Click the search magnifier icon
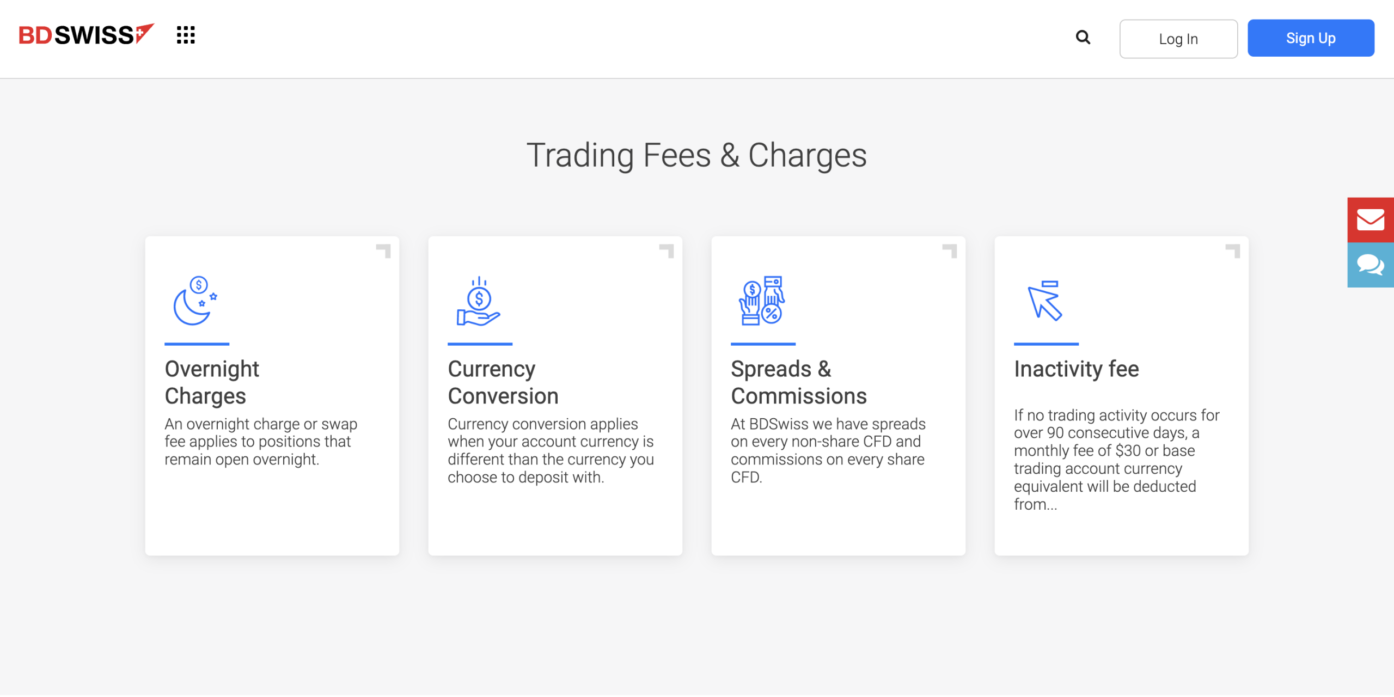The image size is (1394, 697). click(1083, 38)
